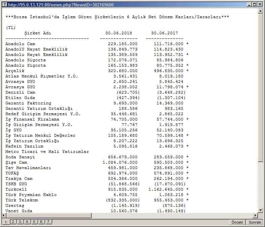Screen dimensions: 265x227
Task: Click the Borsa İstanbul heading line
Action: pos(117,17)
